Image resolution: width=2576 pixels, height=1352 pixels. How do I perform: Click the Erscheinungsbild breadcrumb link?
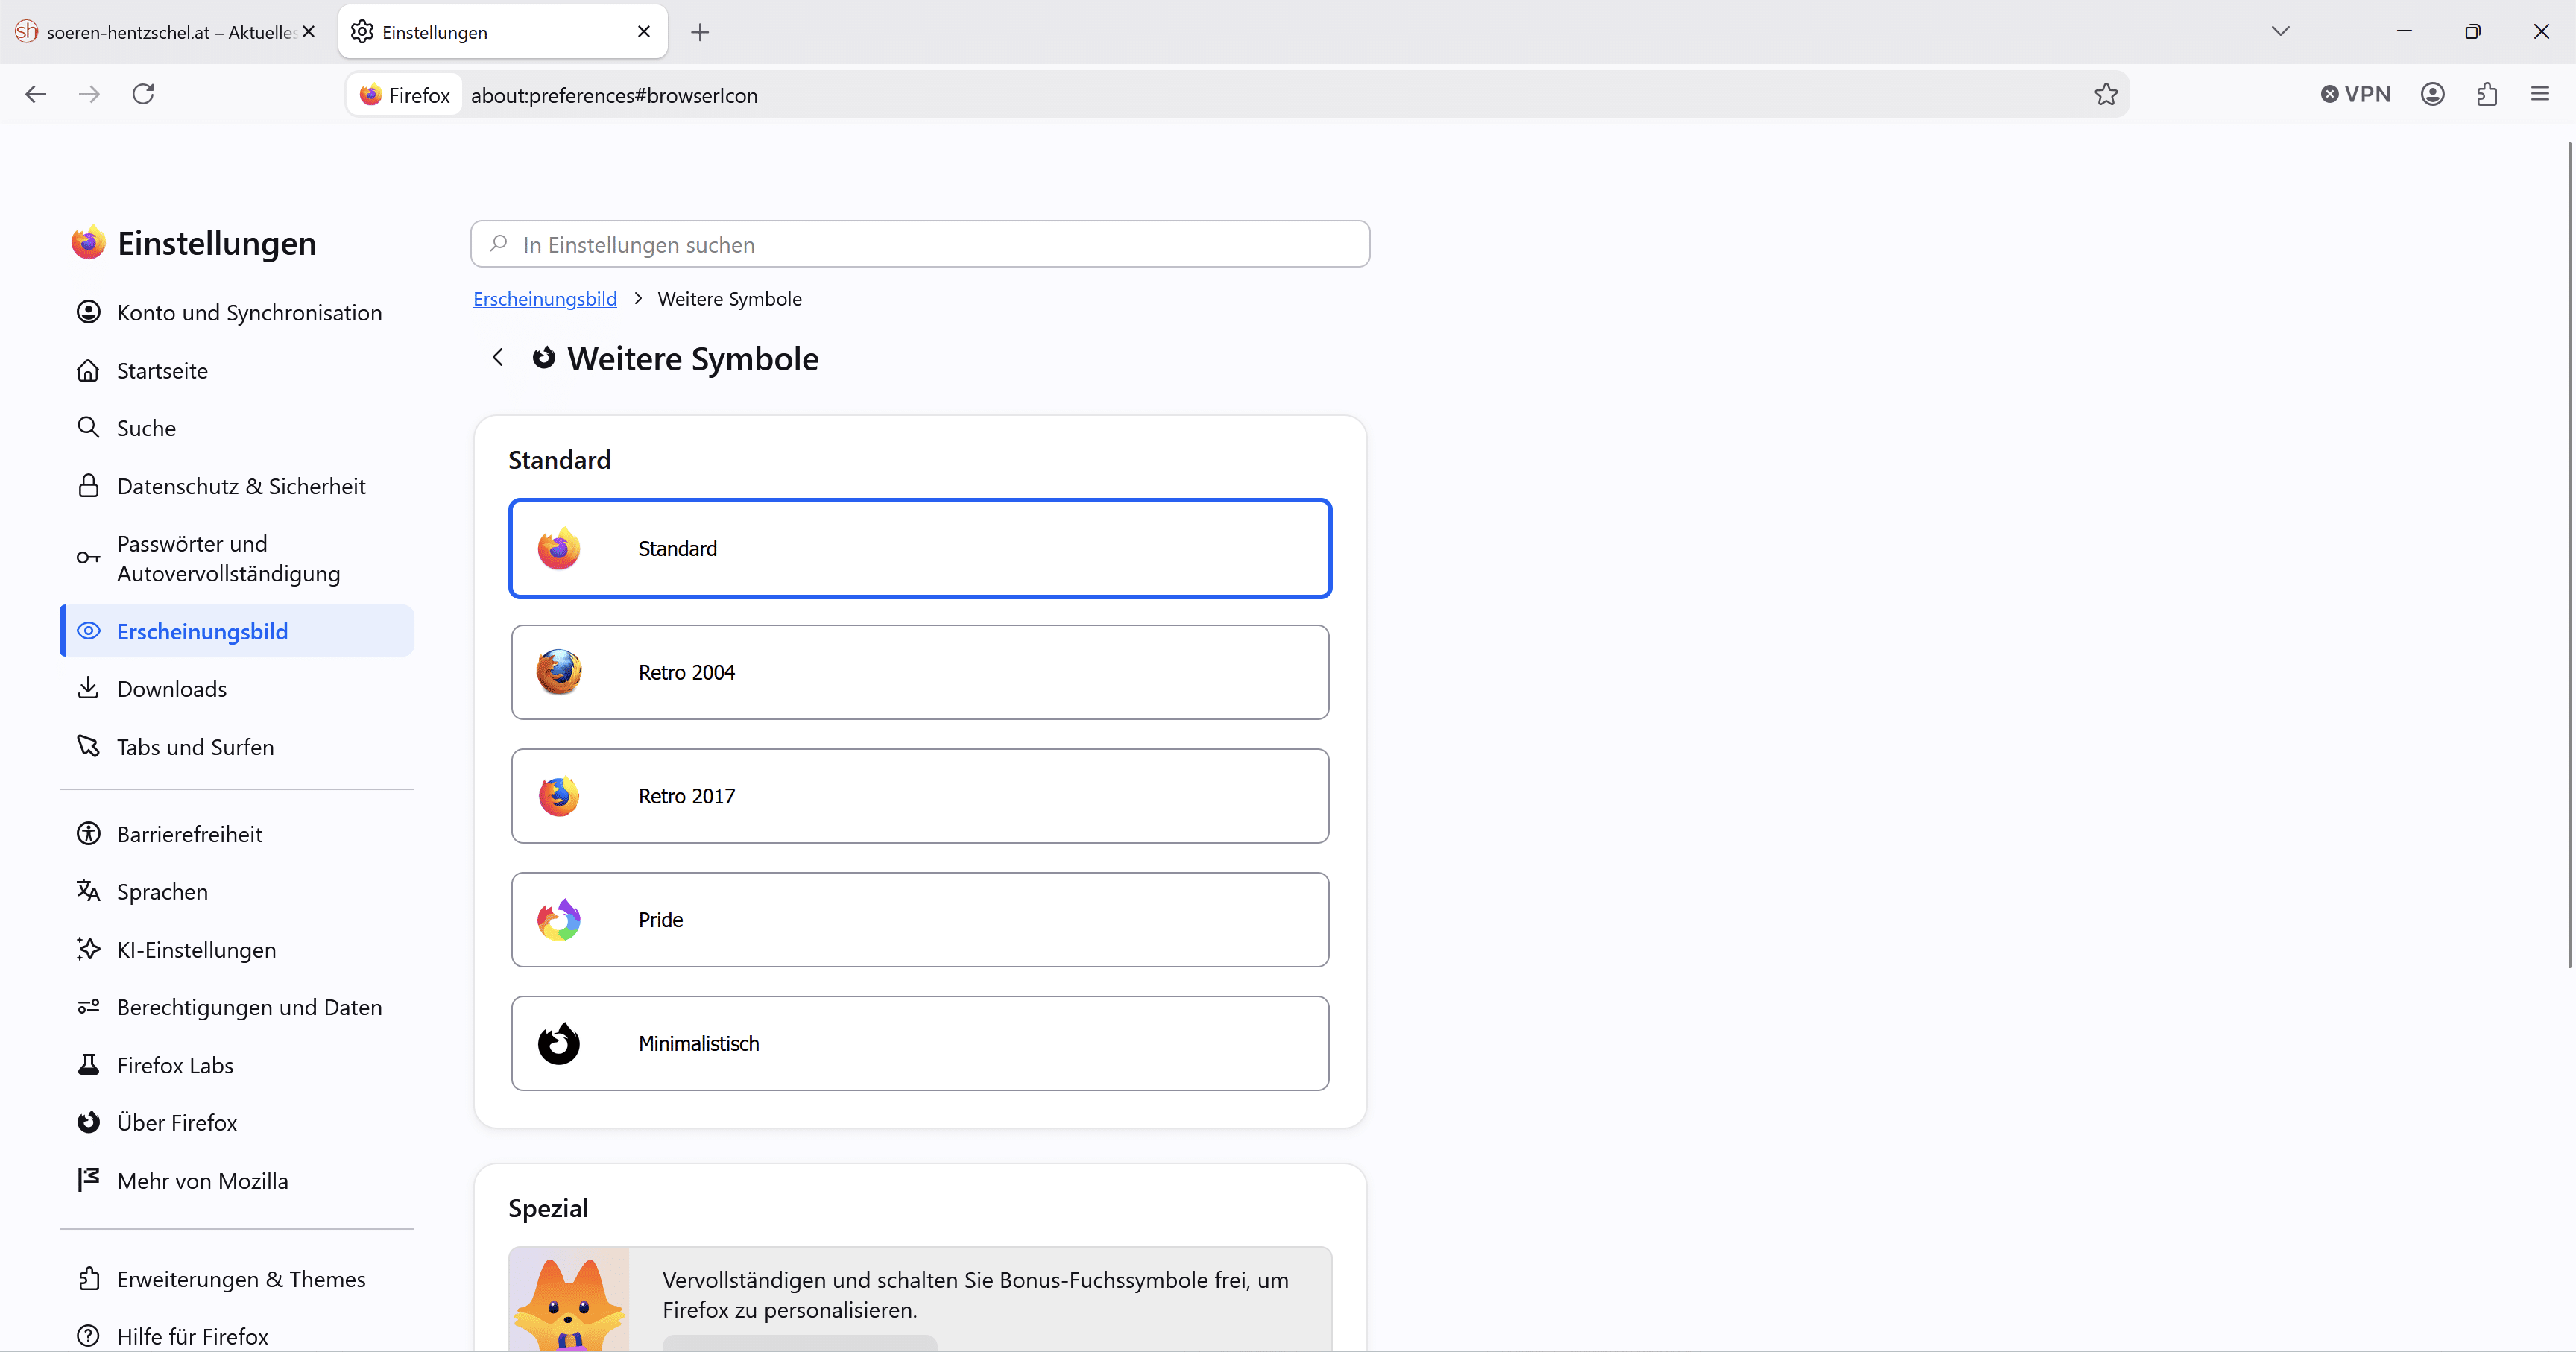(x=545, y=299)
